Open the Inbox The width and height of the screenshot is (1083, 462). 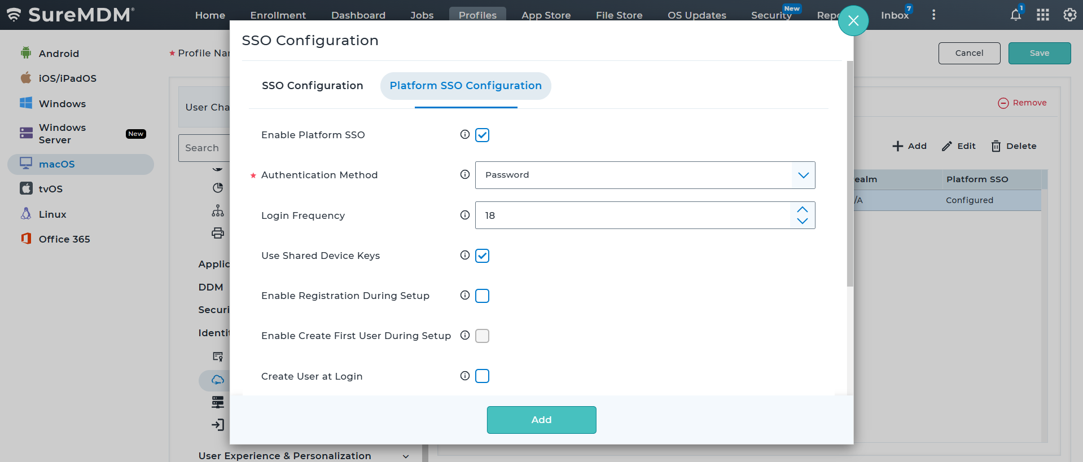[895, 15]
